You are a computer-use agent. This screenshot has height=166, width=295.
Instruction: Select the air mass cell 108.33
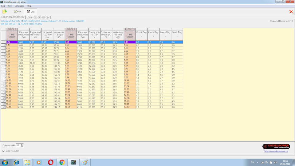pos(59,63)
